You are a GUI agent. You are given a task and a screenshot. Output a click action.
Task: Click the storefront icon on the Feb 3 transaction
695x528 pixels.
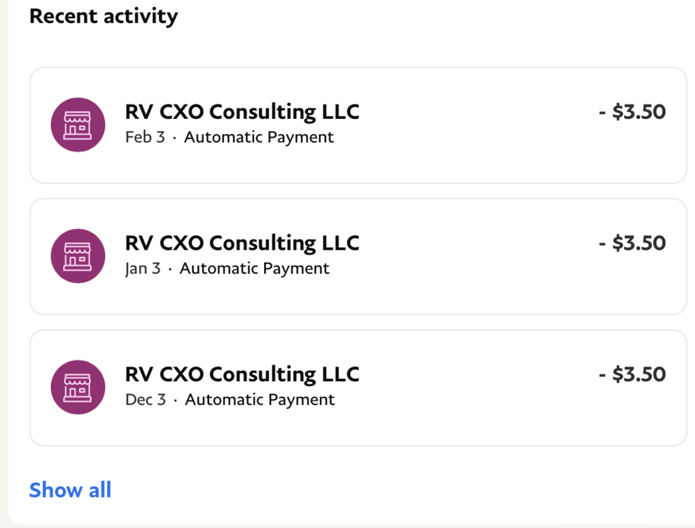[78, 125]
